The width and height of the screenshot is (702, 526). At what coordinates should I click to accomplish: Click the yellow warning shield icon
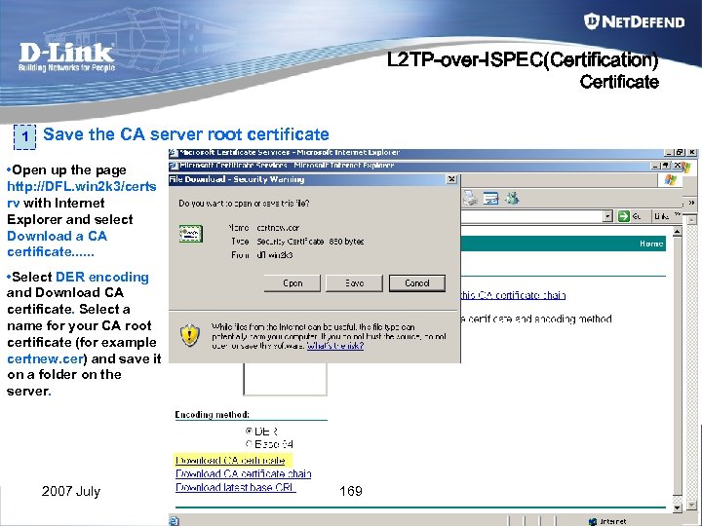click(190, 335)
